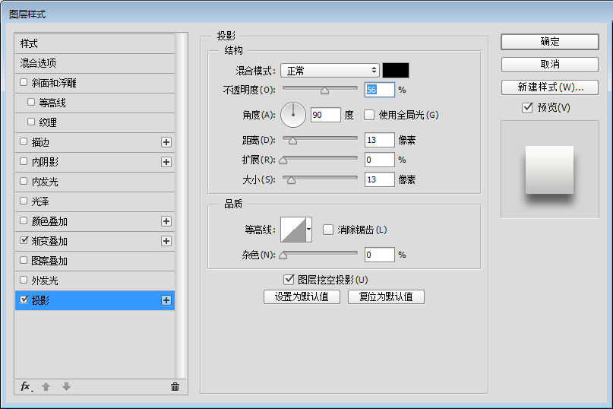The width and height of the screenshot is (613, 409).
Task: Click the 距离 distance value field
Action: click(379, 140)
